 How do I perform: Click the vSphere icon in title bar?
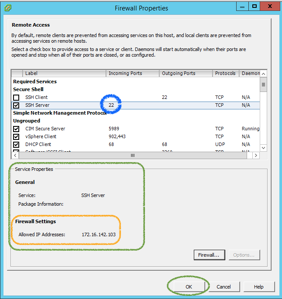(x=7, y=7)
